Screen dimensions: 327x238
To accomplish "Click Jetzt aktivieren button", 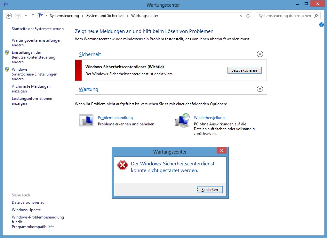I will (x=244, y=70).
